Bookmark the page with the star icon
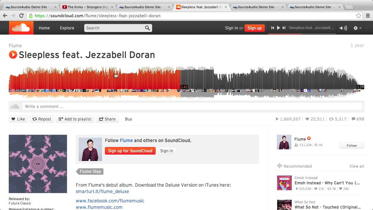 click(358, 16)
